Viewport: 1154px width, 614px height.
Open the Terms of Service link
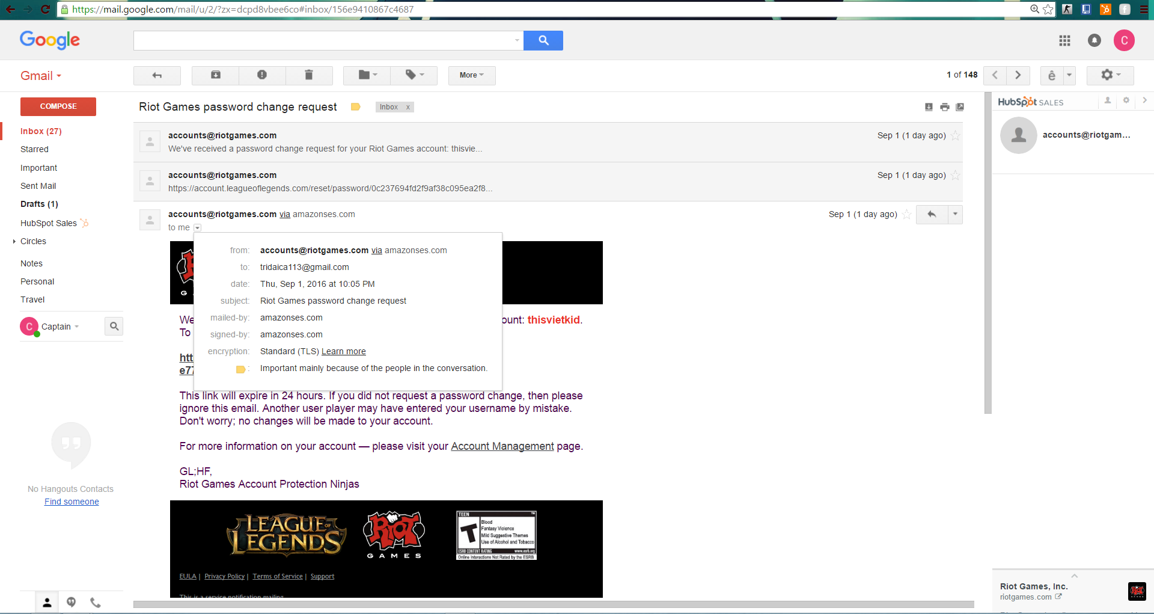[x=278, y=576]
